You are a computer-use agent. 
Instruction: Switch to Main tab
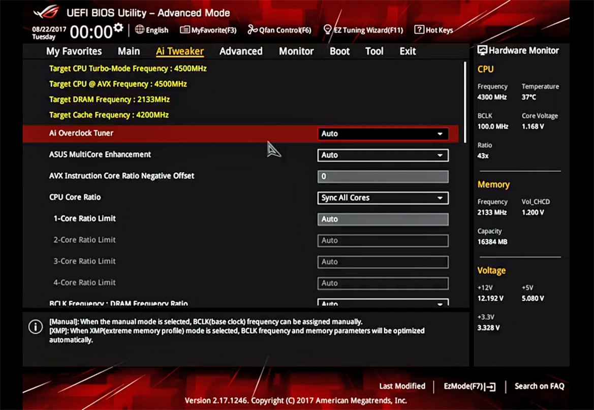pos(129,51)
